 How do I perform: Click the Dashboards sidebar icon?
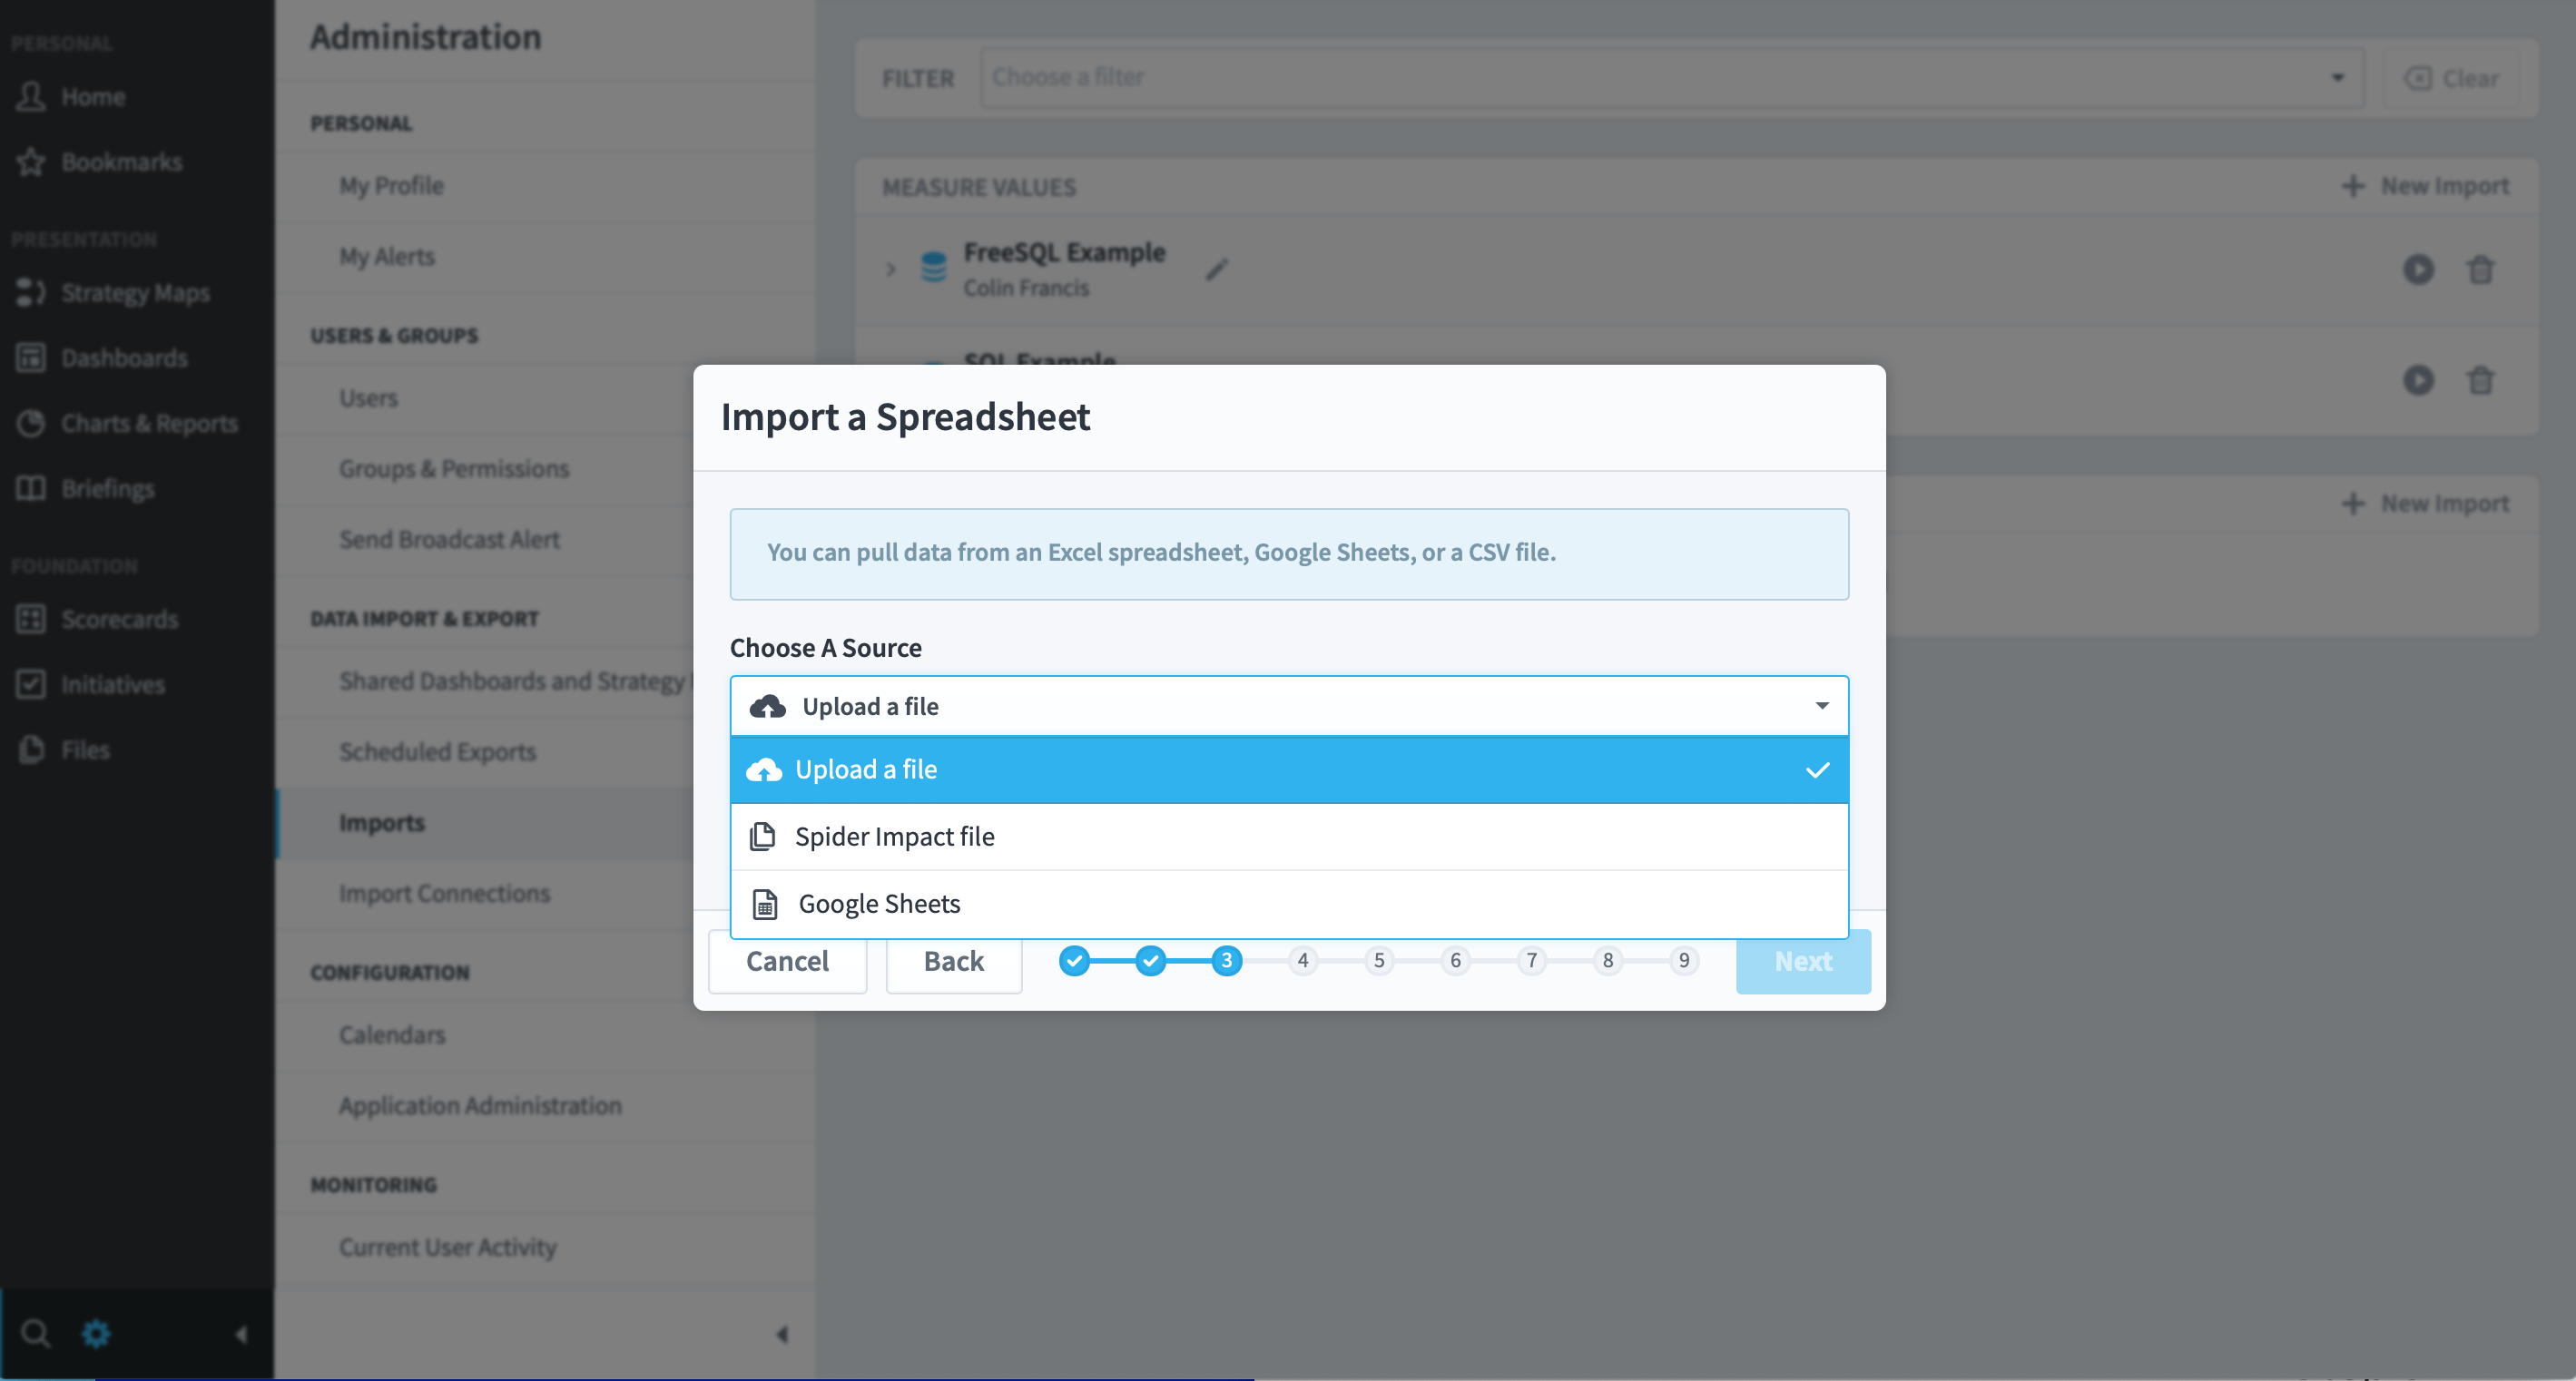coord(31,358)
